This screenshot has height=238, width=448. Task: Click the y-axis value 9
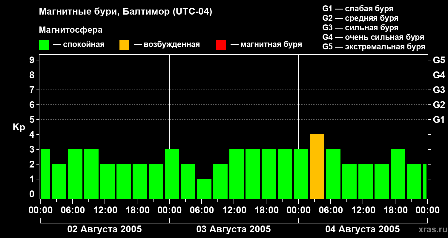(33, 60)
